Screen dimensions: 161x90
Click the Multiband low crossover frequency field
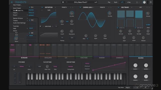click(x=122, y=28)
